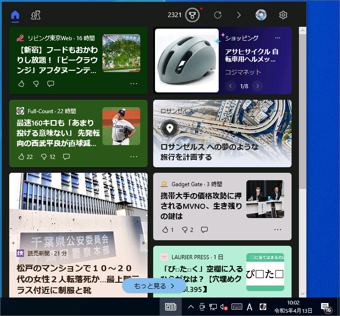Open the Gadget Gate article thumbnail
340x316 pixels.
tap(265, 199)
